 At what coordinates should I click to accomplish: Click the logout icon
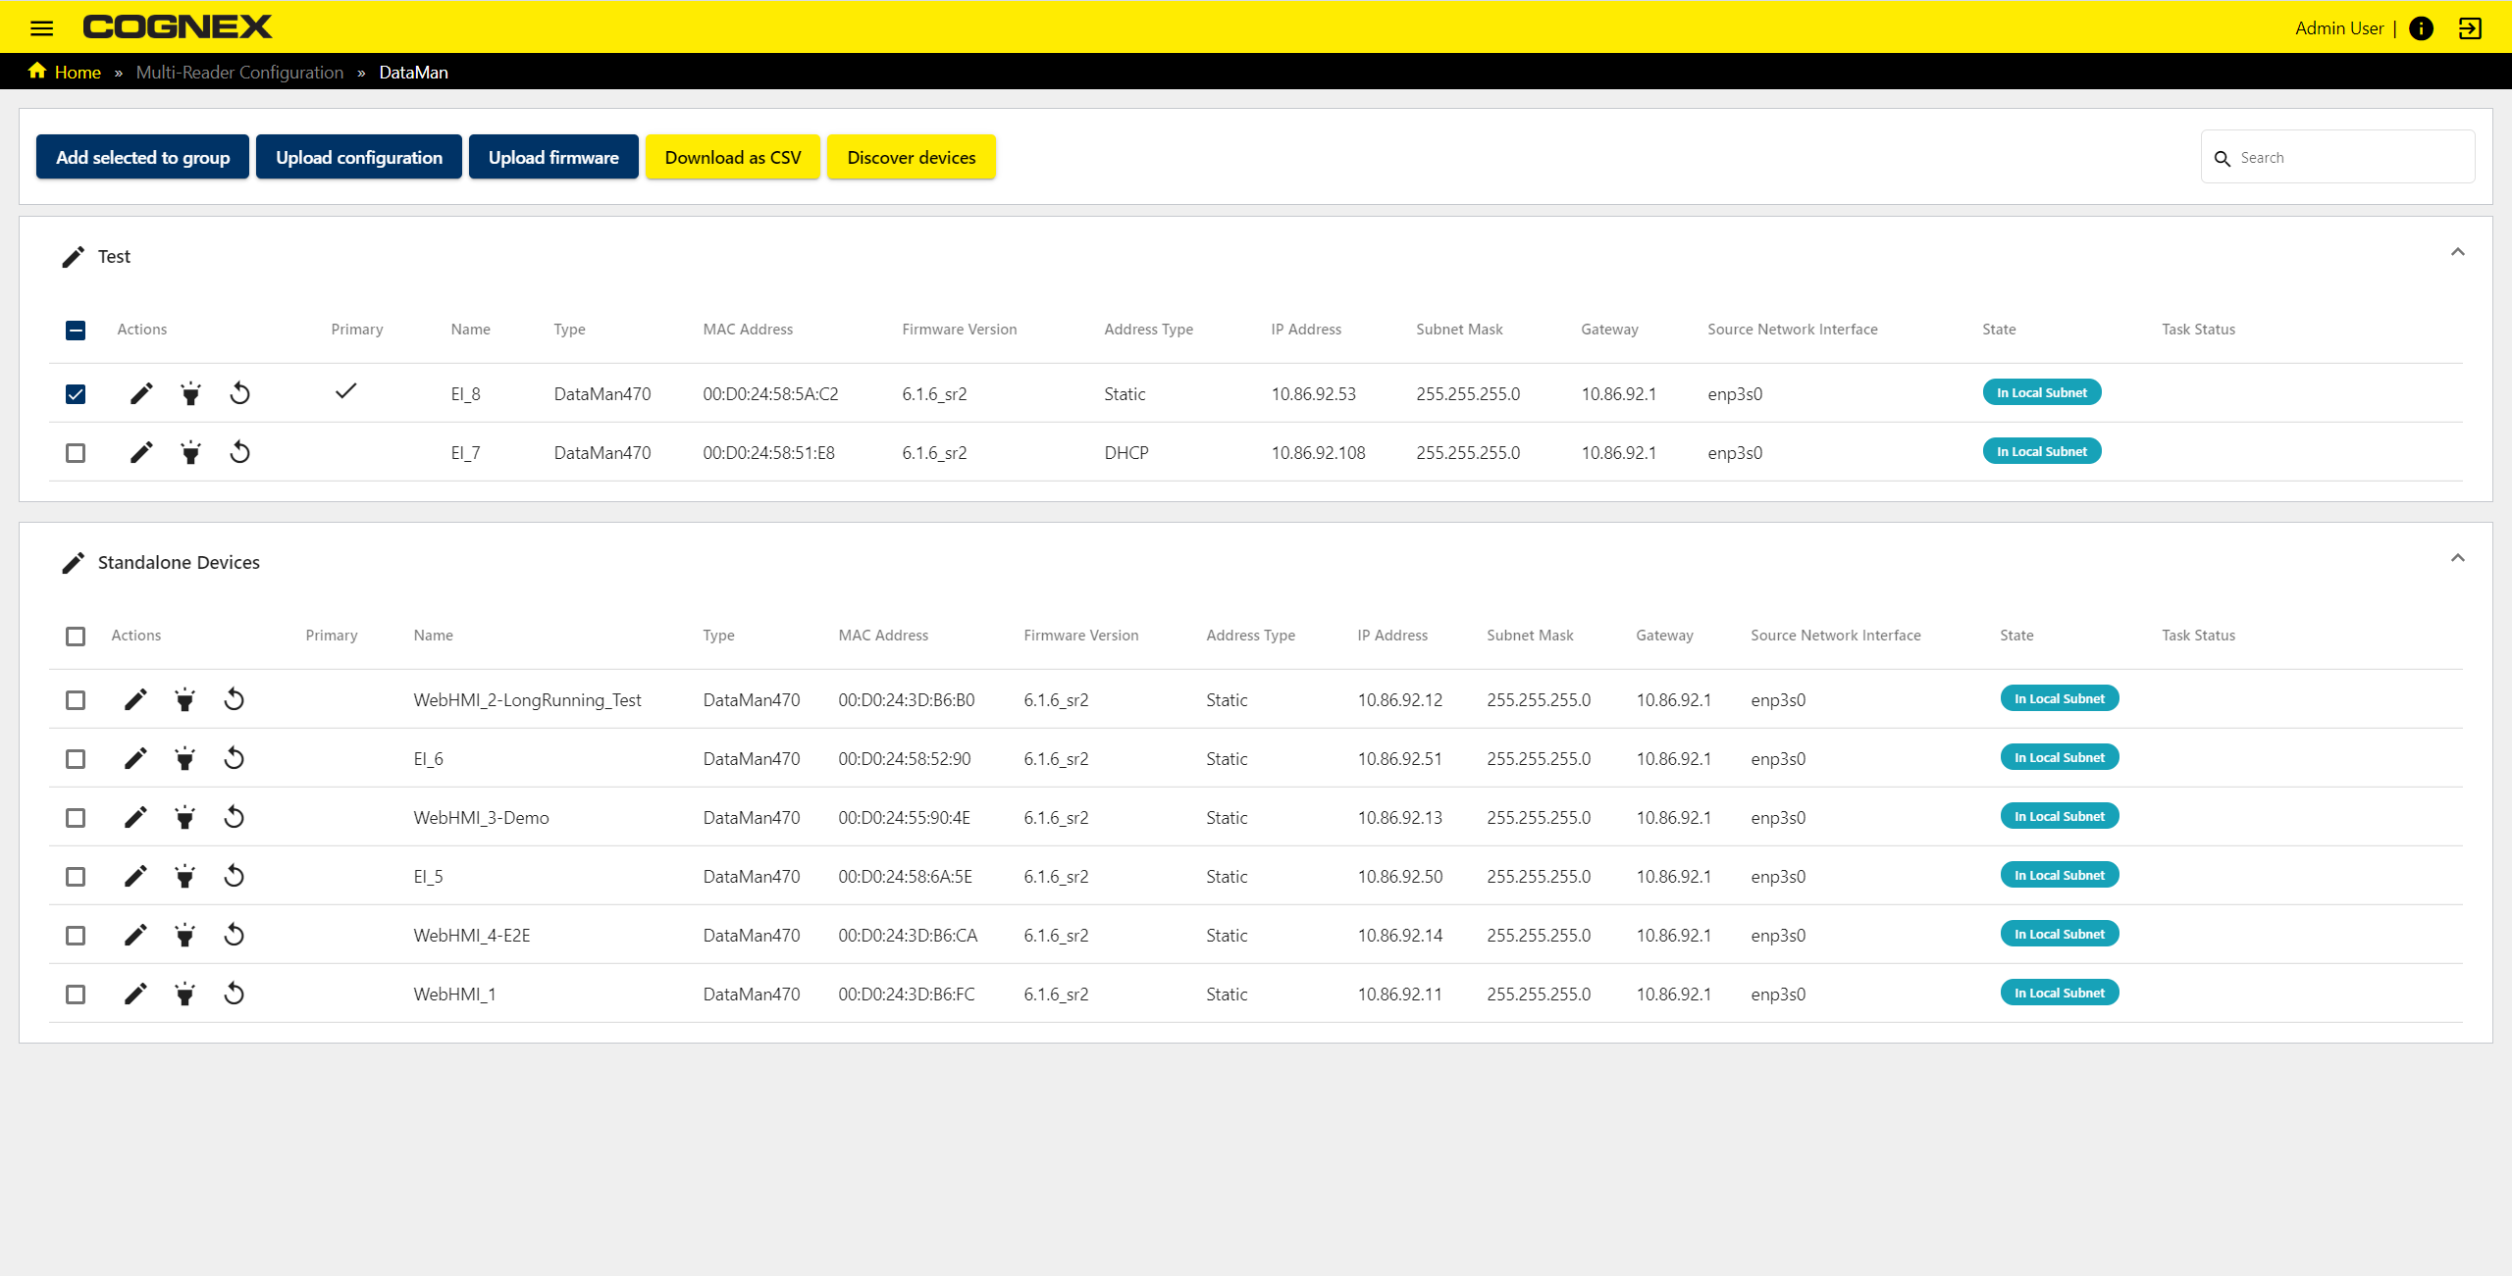2472,27
